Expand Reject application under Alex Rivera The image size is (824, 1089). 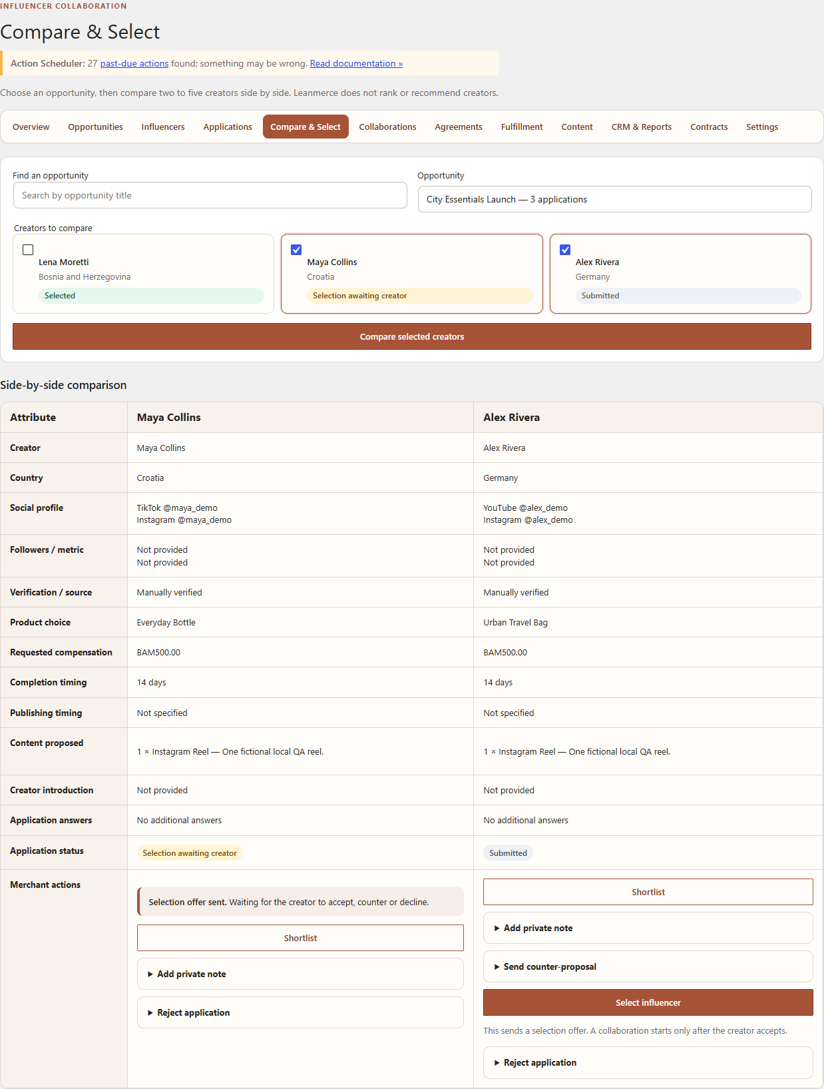pyautogui.click(x=648, y=1062)
